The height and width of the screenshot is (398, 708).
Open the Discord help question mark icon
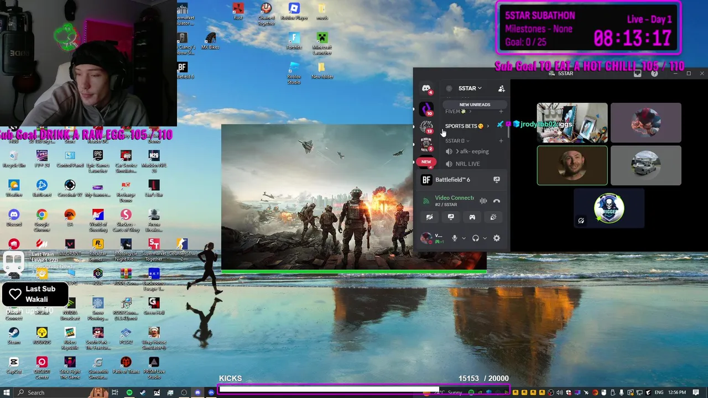(x=654, y=73)
